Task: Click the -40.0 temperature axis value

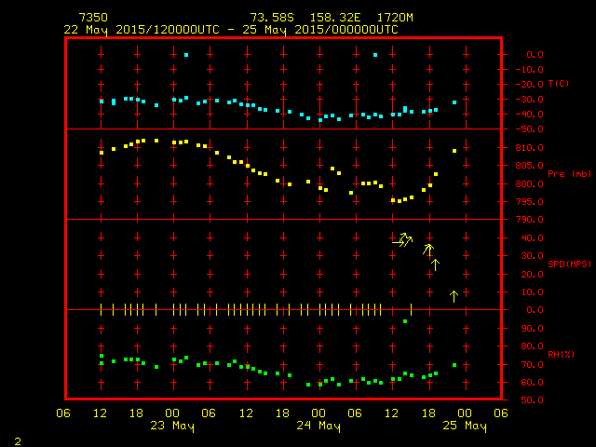Action: pyautogui.click(x=530, y=115)
